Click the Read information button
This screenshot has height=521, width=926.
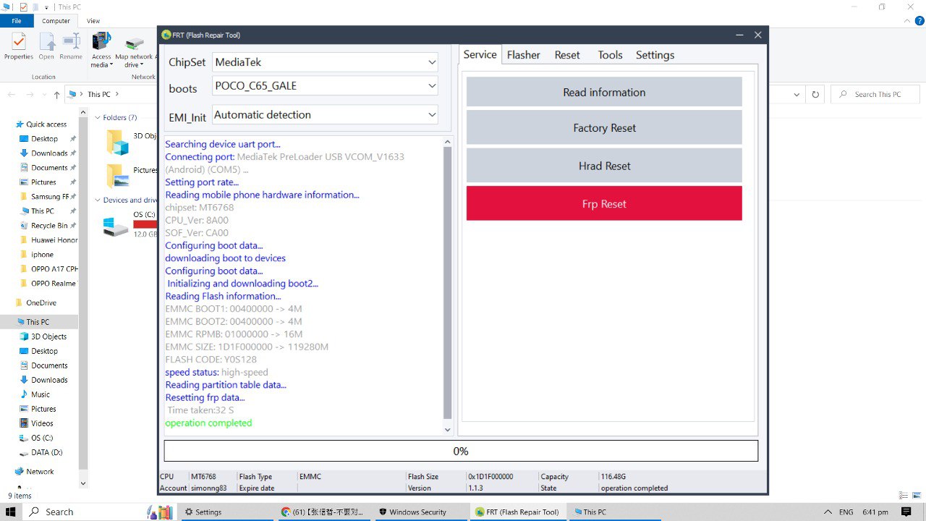604,92
